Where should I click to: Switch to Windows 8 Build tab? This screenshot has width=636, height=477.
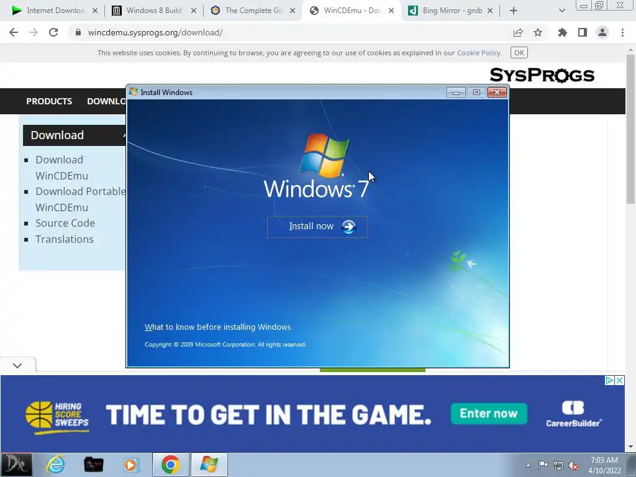pos(154,11)
